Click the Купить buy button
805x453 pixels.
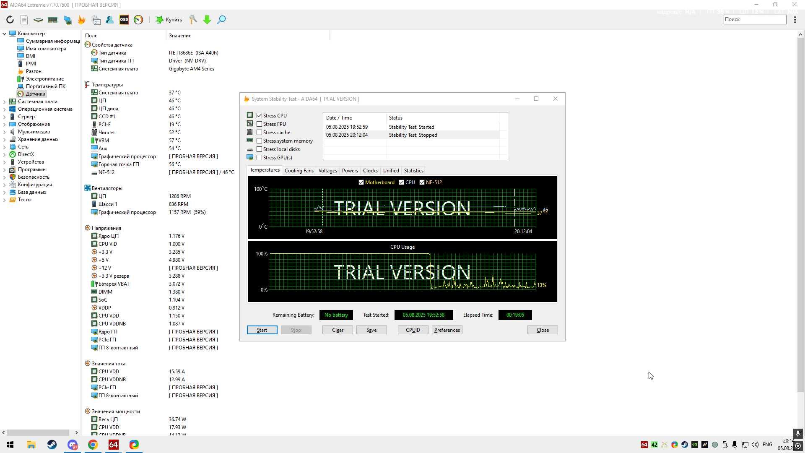169,20
